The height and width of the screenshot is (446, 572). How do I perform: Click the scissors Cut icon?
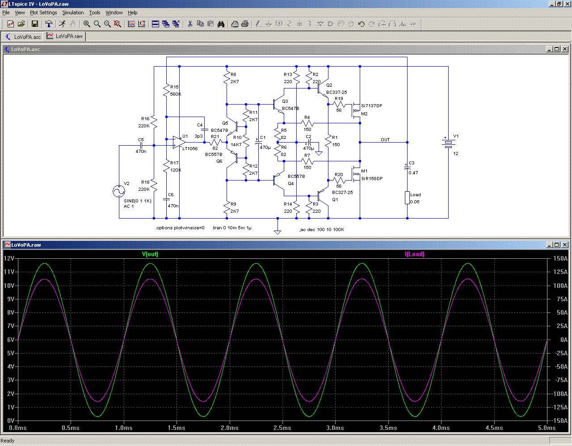click(x=190, y=24)
